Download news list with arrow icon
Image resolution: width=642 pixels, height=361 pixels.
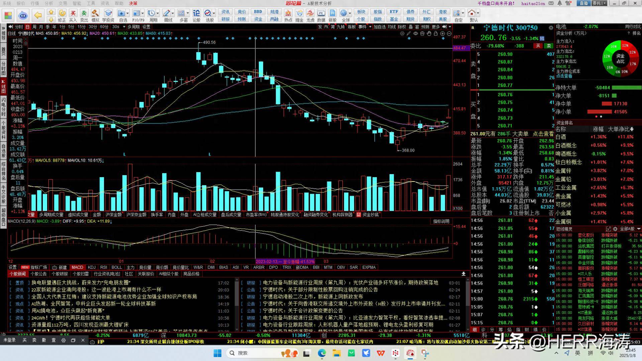point(463,274)
